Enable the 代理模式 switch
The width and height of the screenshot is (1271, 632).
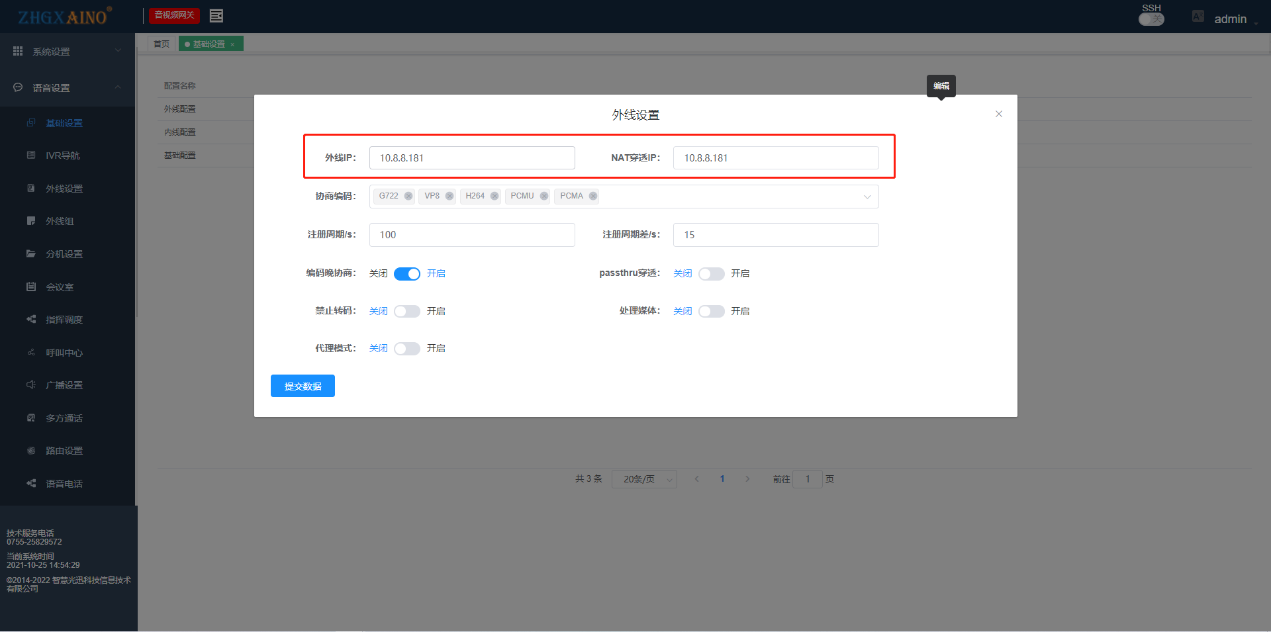406,349
